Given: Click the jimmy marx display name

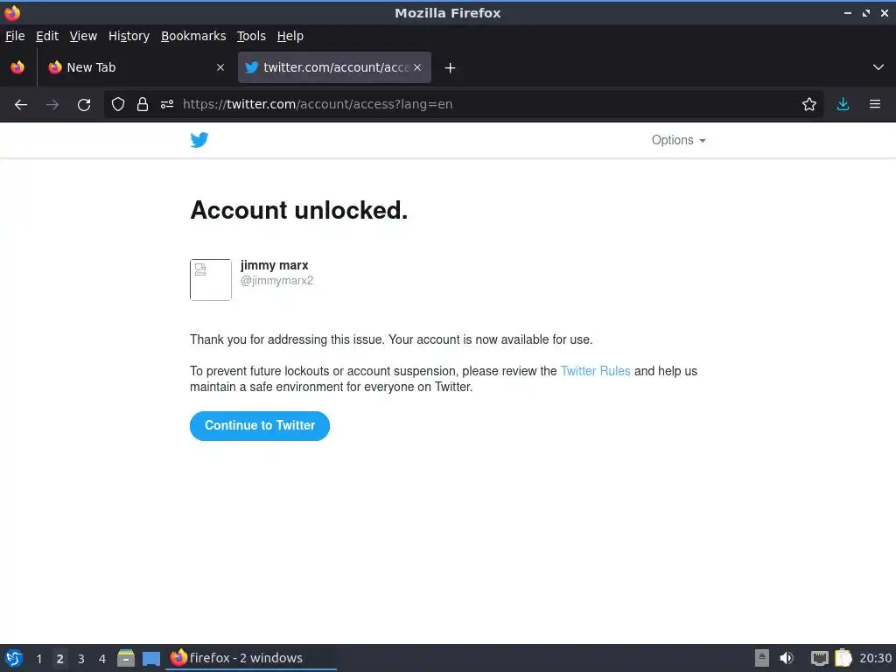Looking at the screenshot, I should 274,265.
